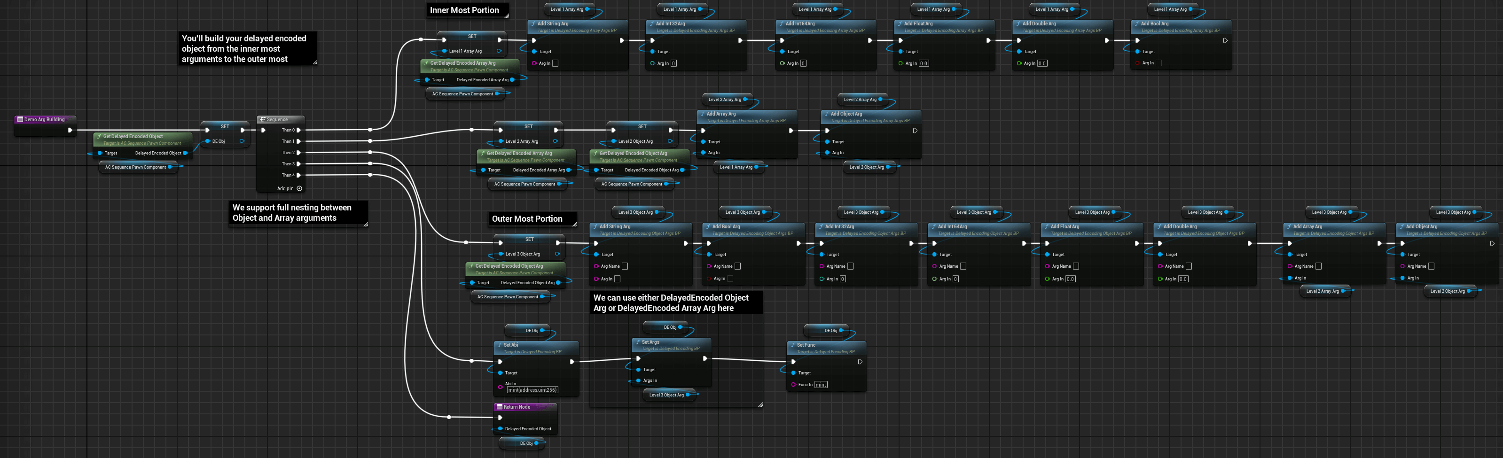Click the Abi In pin on Set Abi
Screen dimensions: 1503x458
pyautogui.click(x=500, y=387)
